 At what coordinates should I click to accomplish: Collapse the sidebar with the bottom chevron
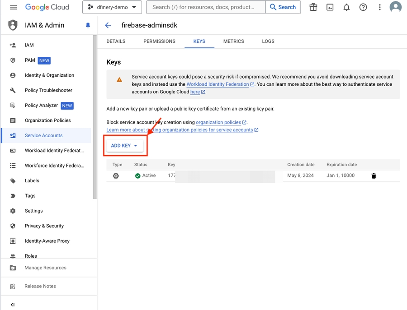point(13,305)
